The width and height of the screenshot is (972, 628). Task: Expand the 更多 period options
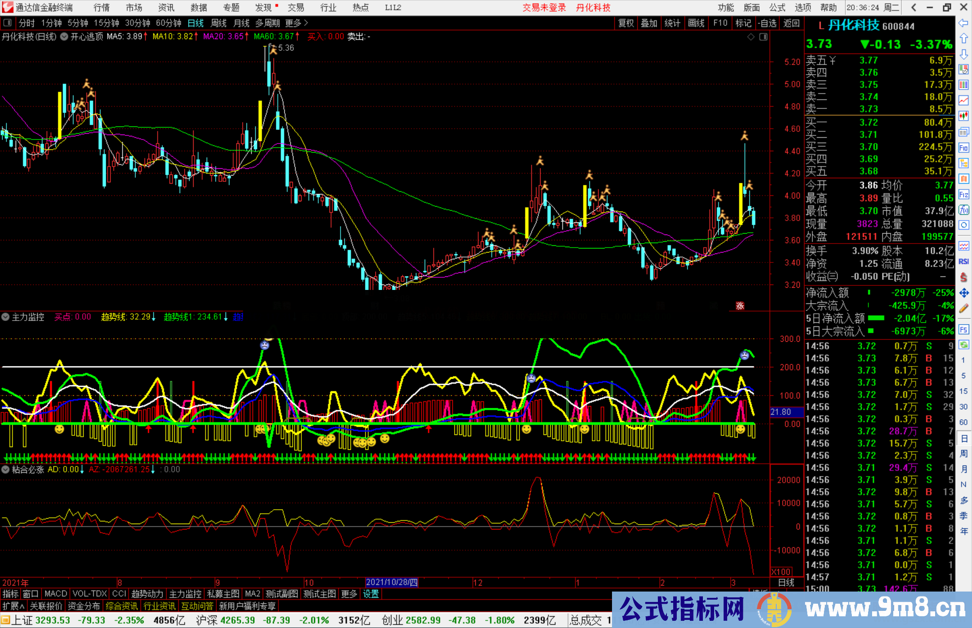296,23
